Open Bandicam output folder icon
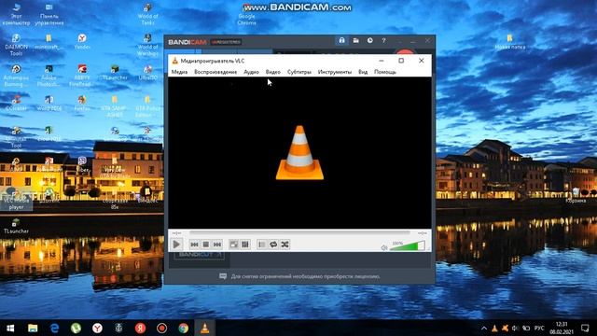Viewport: 597px width, 336px height. point(355,40)
